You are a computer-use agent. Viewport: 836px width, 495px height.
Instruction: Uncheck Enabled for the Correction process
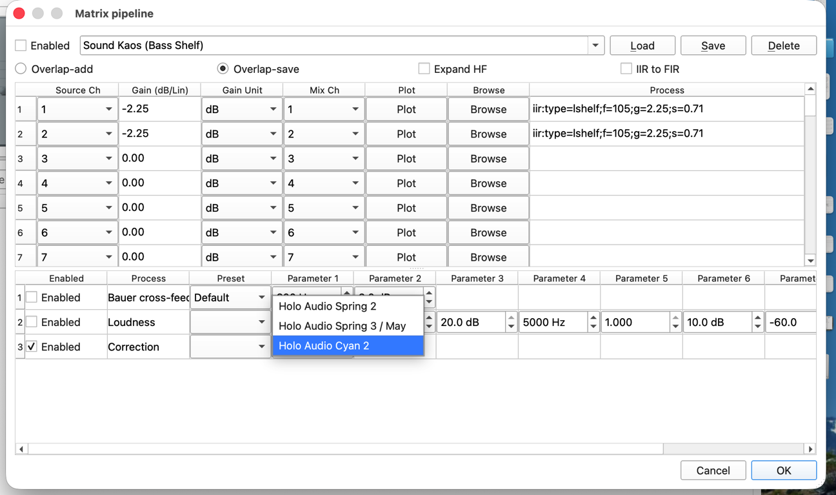coord(32,347)
